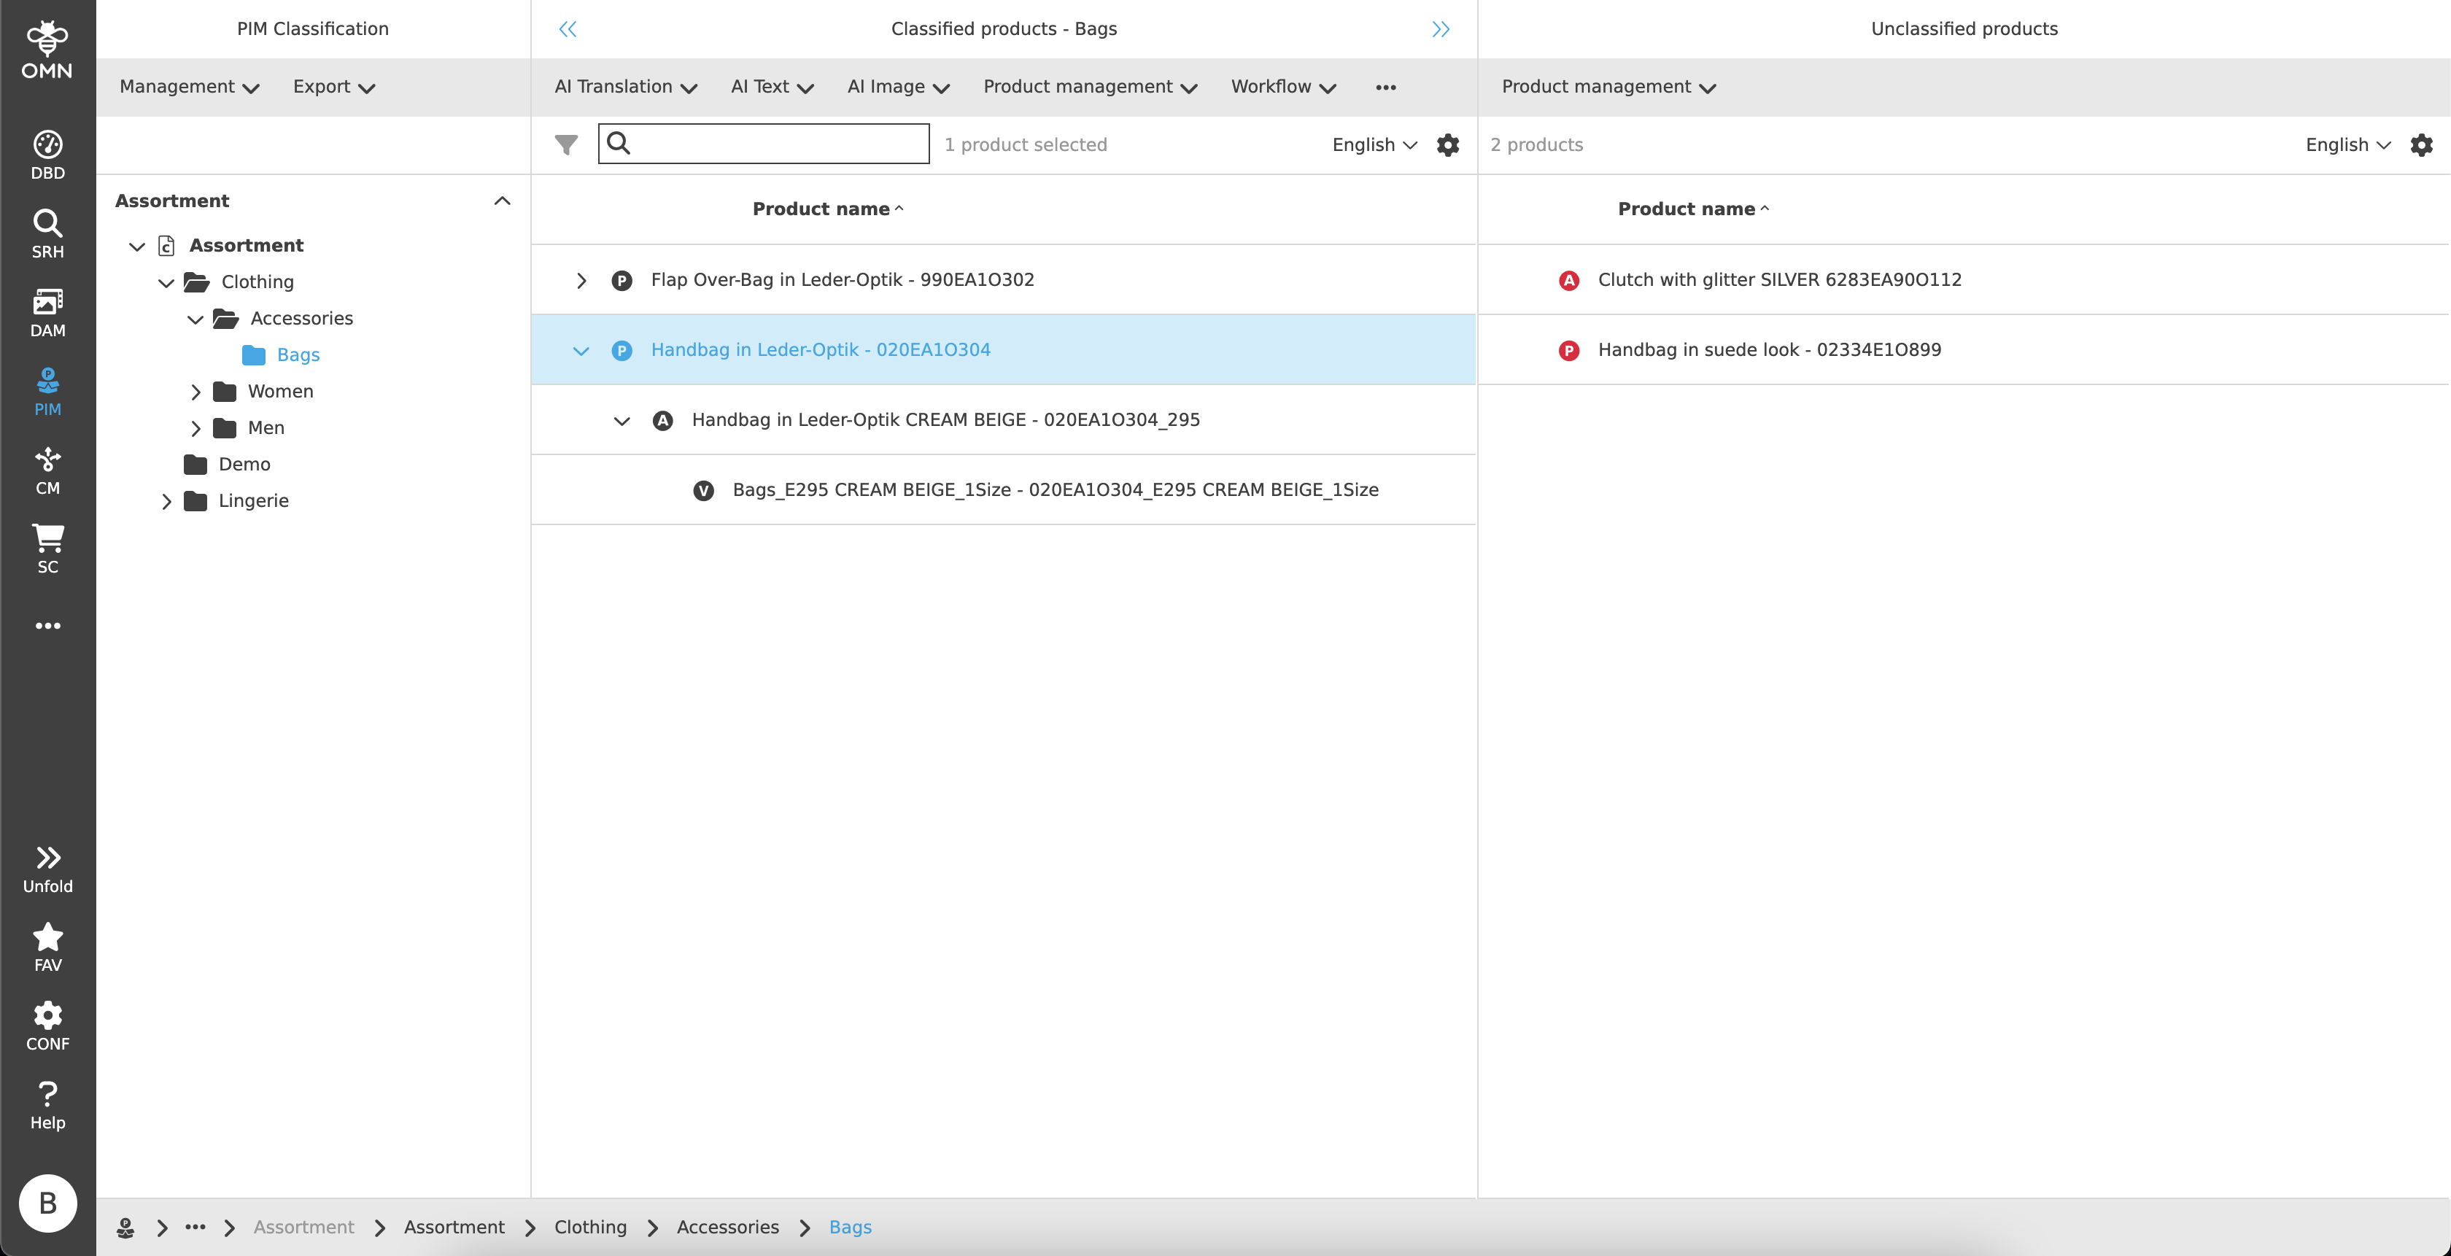Screen dimensions: 2451x1256
Task: Expand the Women folder in tree
Action: [196, 392]
